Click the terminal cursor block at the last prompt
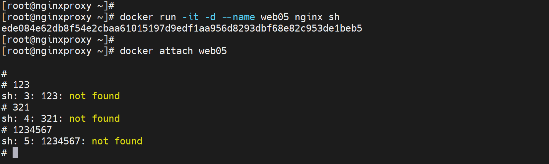549x164 pixels. click(15, 153)
